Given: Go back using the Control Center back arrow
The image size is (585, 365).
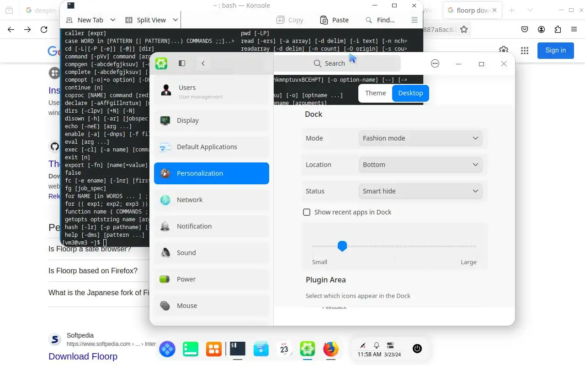Looking at the screenshot, I should 203,63.
